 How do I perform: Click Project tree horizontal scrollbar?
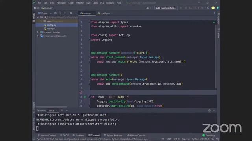(x=52, y=107)
